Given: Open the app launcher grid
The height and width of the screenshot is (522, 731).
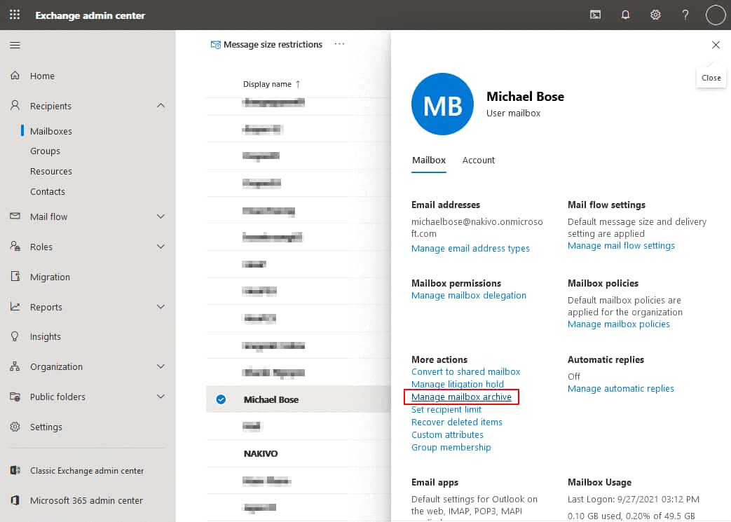Looking at the screenshot, I should [x=14, y=14].
